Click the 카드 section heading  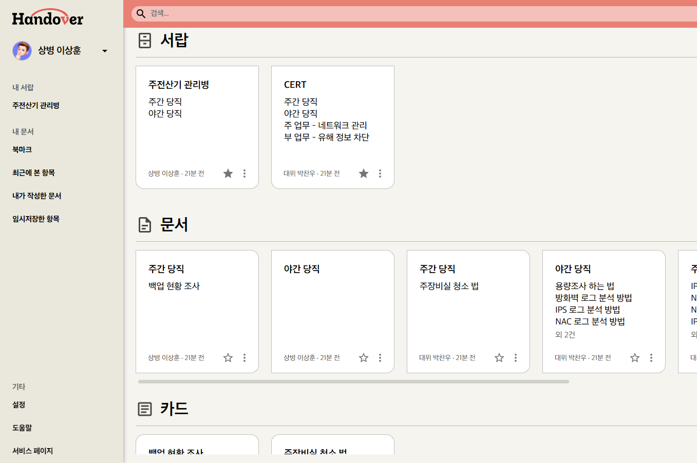pyautogui.click(x=174, y=409)
